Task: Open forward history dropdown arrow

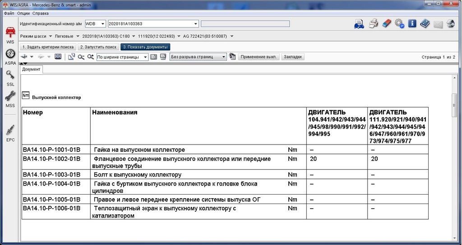Action: point(49,57)
